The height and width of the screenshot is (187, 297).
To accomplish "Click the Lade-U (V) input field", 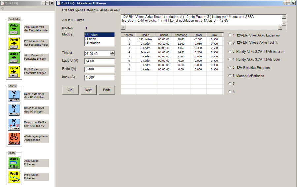I will [x=99, y=61].
